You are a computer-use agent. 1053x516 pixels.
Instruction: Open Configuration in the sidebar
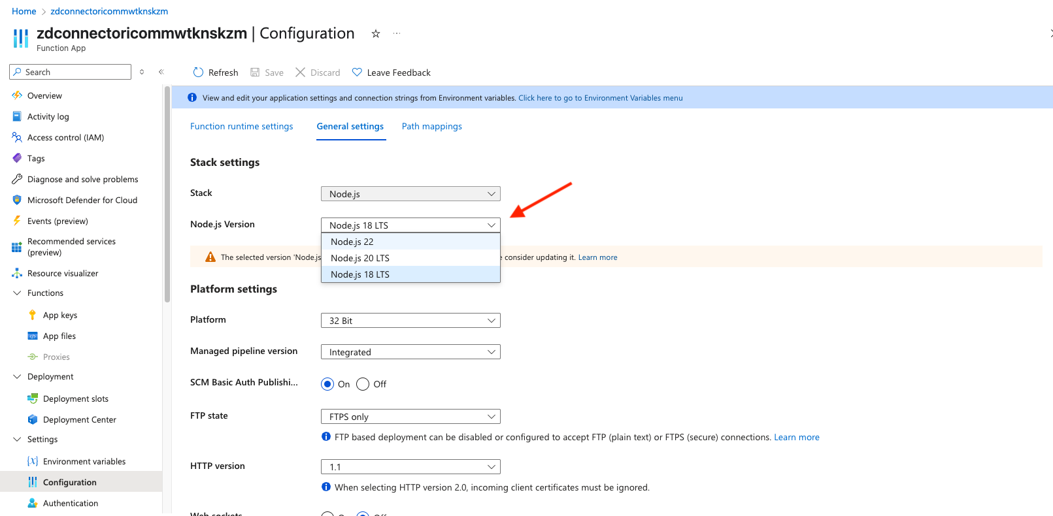pos(81,482)
